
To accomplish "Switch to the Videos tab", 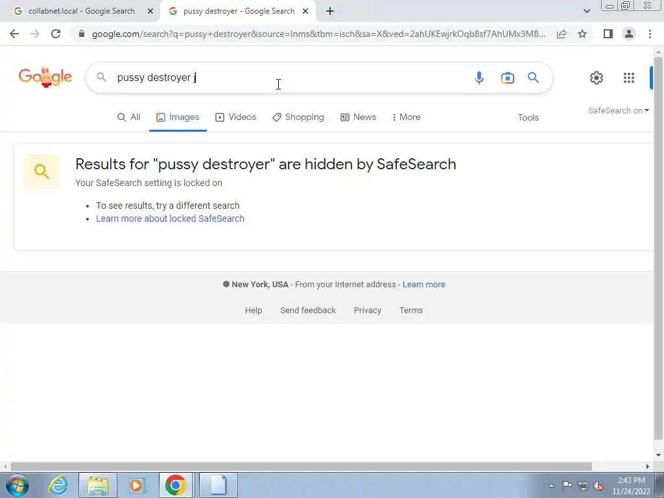I will (x=236, y=117).
